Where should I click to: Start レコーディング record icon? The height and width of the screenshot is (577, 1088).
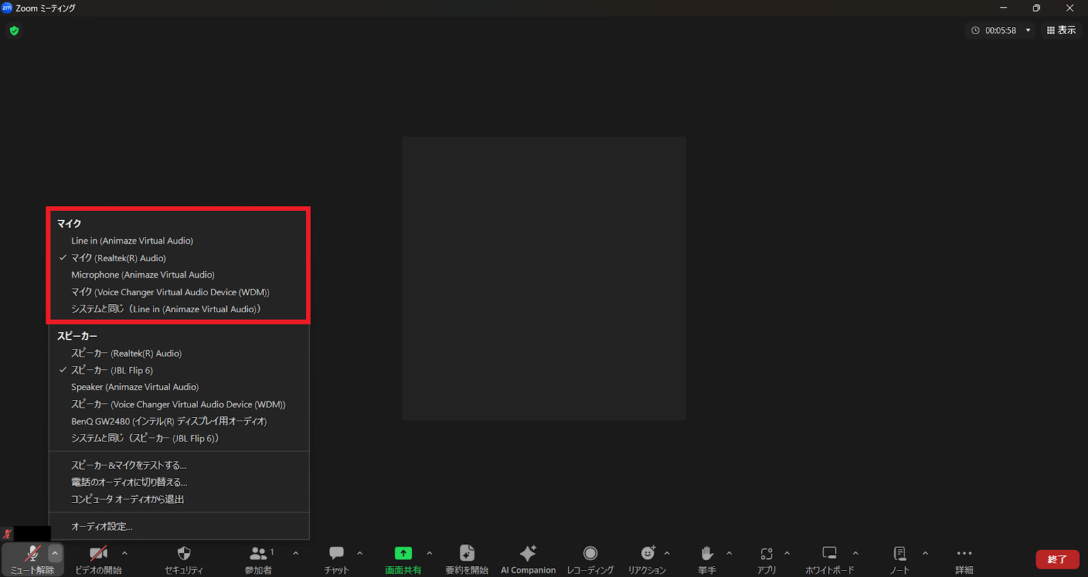(590, 553)
